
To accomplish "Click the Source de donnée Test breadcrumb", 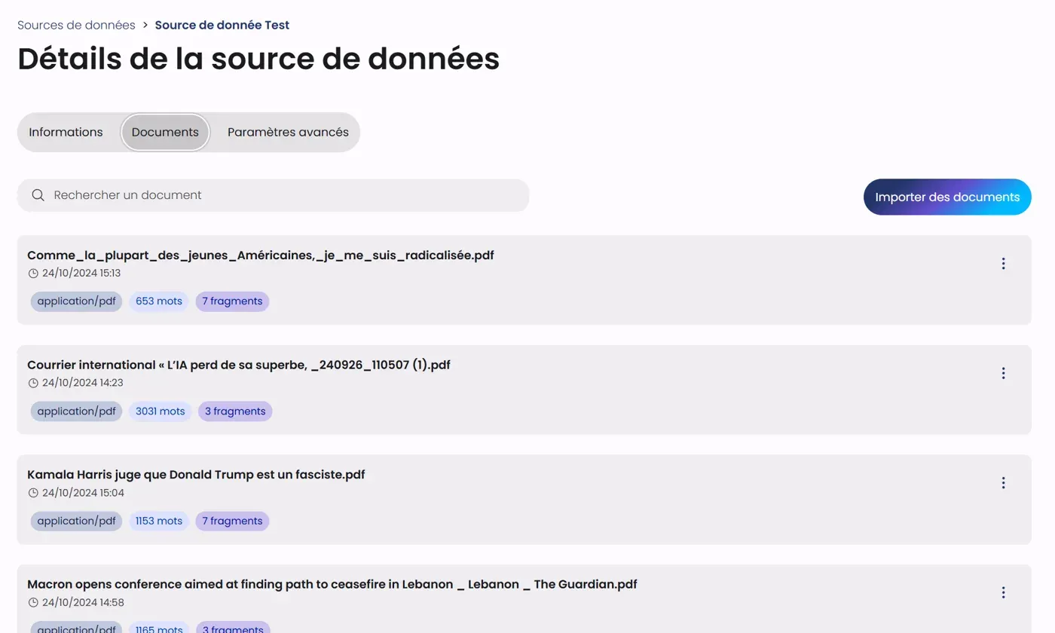I will pos(222,25).
